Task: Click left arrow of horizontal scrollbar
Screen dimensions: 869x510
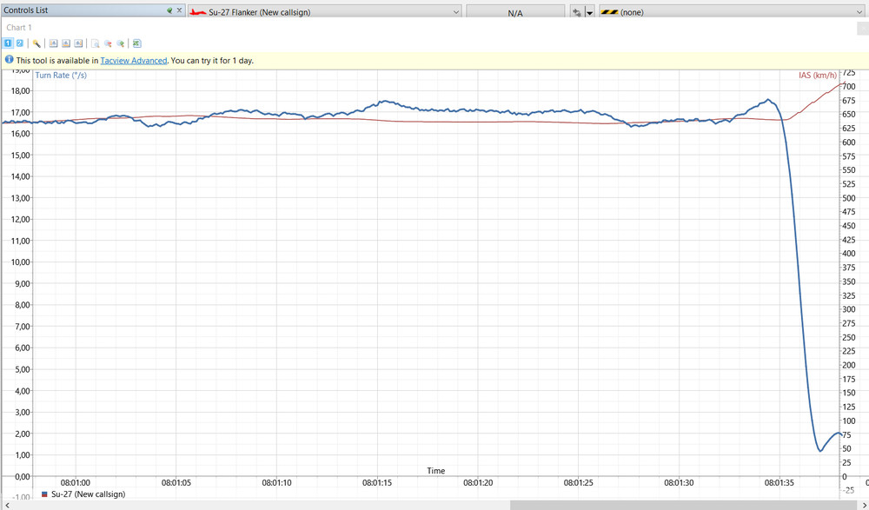Action: point(7,505)
